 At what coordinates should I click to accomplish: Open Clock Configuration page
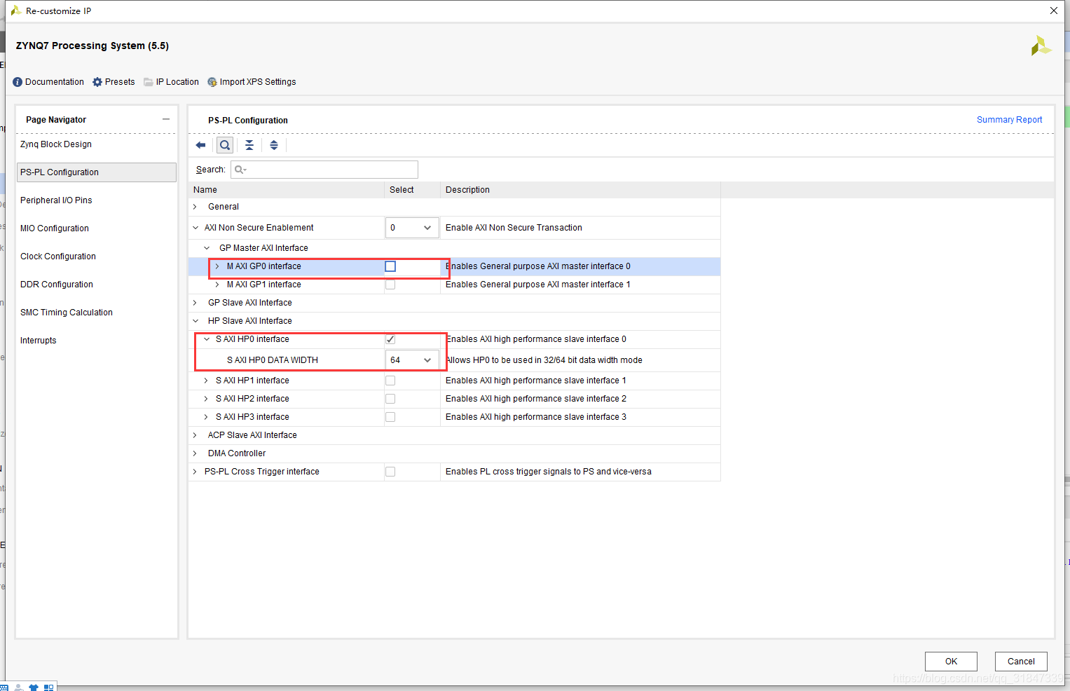point(58,256)
